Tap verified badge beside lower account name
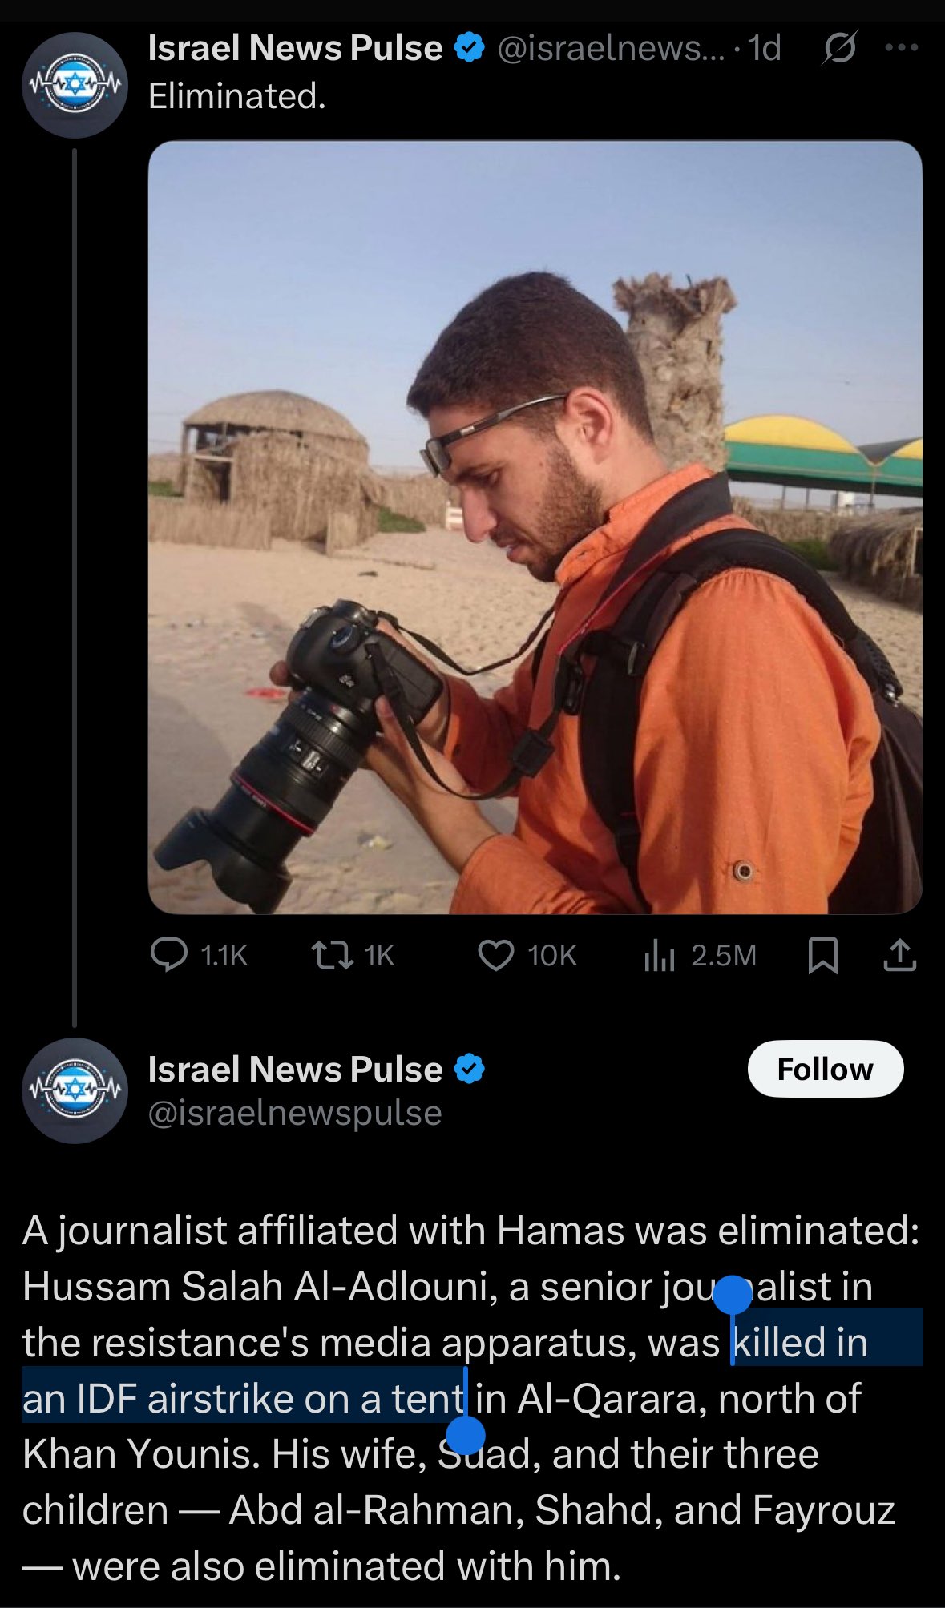The width and height of the screenshot is (945, 1608). click(x=469, y=1070)
